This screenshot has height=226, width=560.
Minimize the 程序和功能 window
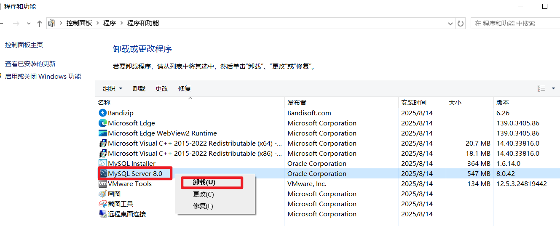(x=521, y=6)
